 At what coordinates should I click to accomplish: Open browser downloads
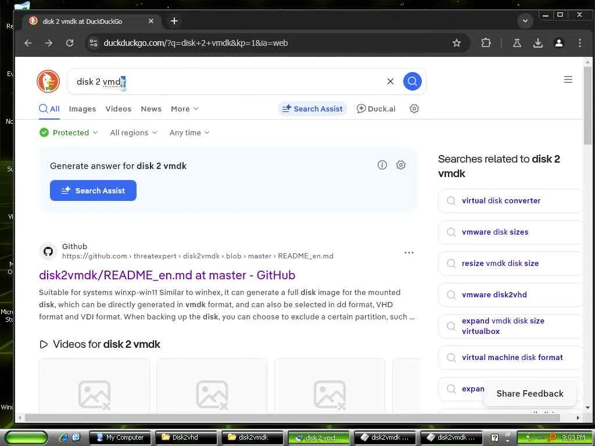537,43
